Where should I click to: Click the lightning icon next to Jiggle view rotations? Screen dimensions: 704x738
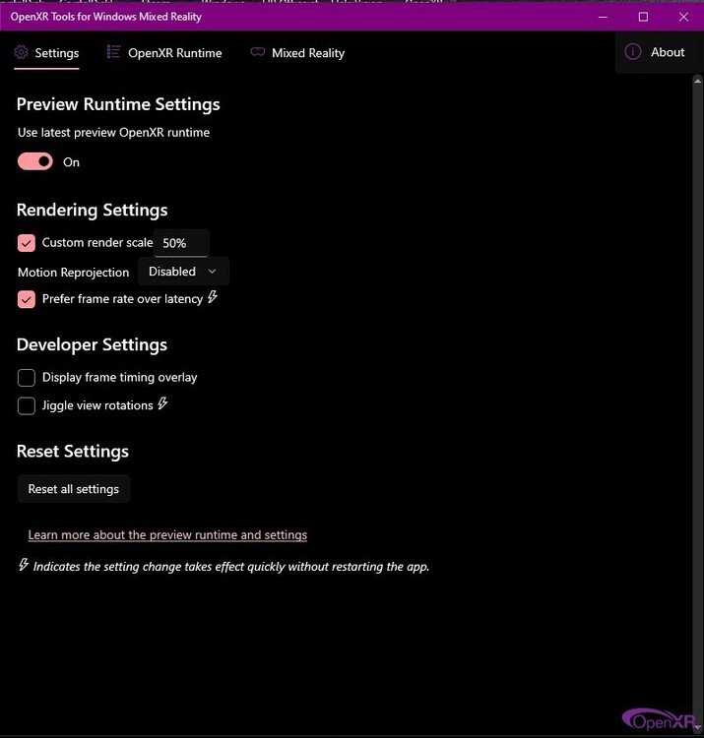(162, 403)
